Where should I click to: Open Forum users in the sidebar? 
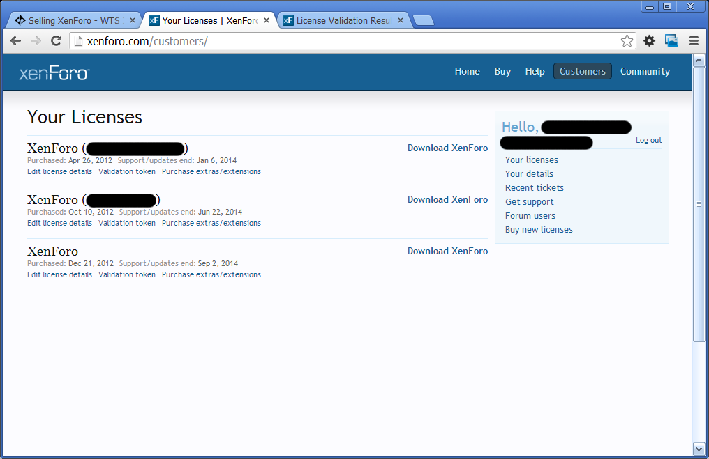pos(530,216)
